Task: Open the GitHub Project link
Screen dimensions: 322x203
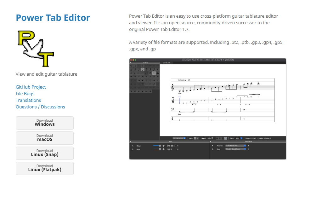Action: [x=31, y=87]
